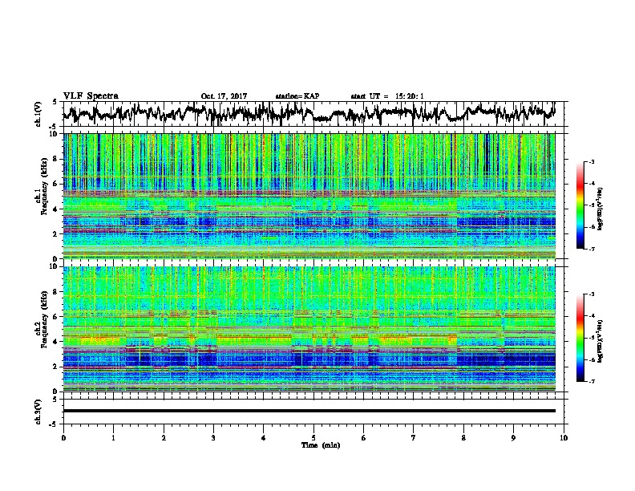Click the "Time (min)" x-axis label
The image size is (635, 491).
point(321,445)
